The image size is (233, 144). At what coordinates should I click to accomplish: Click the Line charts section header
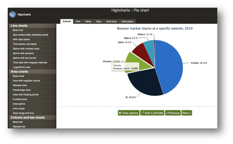[x=33, y=25]
